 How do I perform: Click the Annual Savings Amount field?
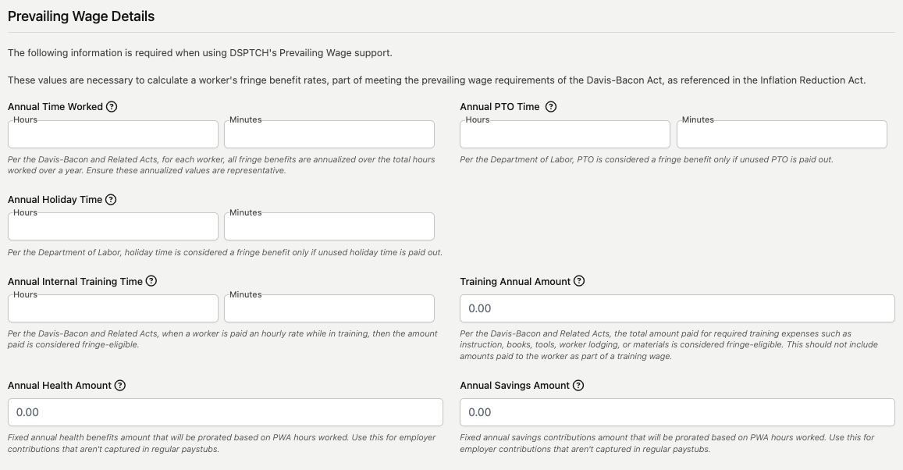(x=677, y=412)
